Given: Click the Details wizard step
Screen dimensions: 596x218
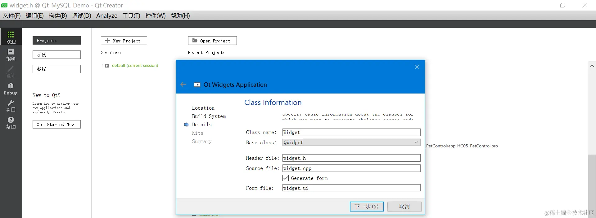Looking at the screenshot, I should click(202, 125).
